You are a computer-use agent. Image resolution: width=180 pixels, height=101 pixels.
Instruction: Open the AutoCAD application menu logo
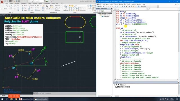pyautogui.click(x=2, y=2)
